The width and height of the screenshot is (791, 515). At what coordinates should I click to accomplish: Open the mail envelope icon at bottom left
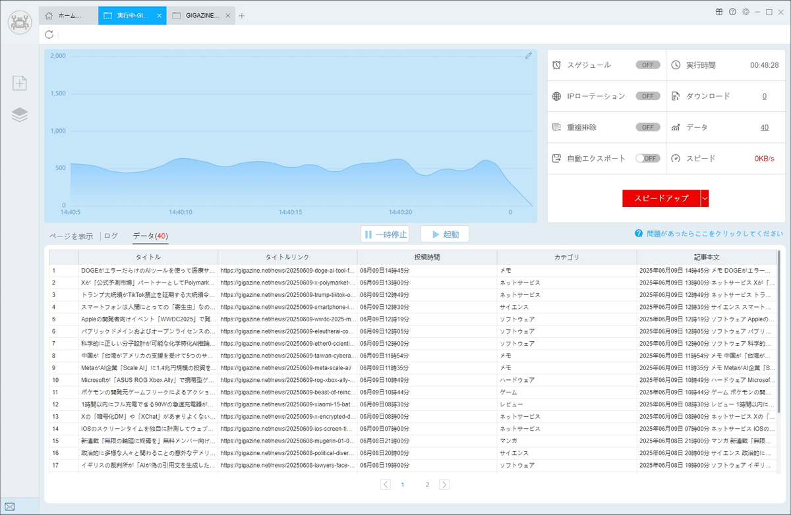(x=11, y=507)
